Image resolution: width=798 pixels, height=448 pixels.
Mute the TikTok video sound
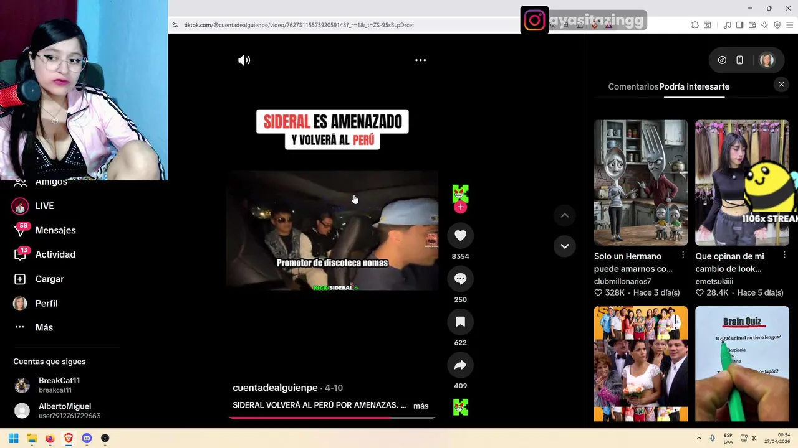click(244, 60)
